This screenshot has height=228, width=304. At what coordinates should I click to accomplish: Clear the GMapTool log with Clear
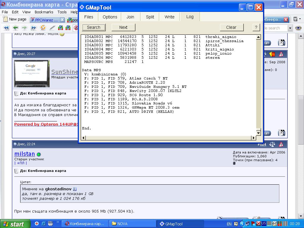(231, 27)
